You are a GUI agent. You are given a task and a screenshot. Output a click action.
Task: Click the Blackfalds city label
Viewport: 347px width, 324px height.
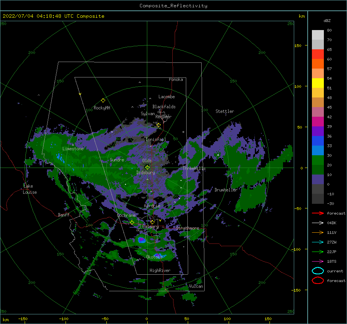164,107
